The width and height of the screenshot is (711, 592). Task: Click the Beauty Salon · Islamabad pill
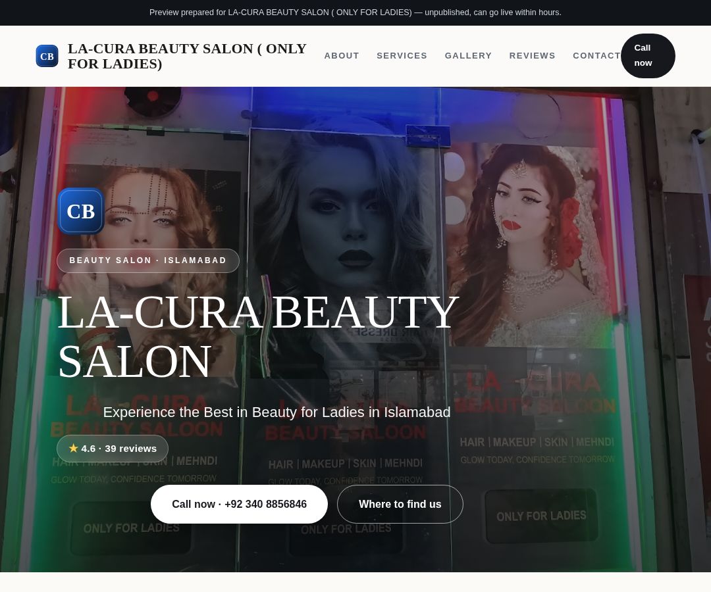click(x=148, y=260)
